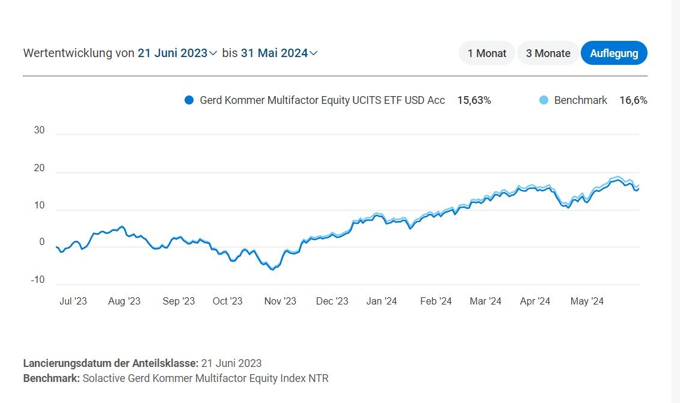Select the Auflegung range button

tap(614, 53)
